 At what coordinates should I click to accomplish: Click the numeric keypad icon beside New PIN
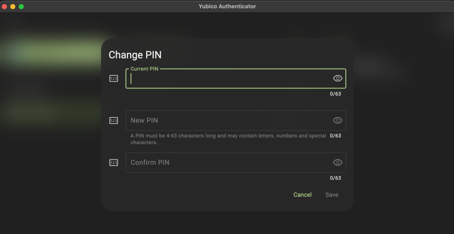(114, 121)
